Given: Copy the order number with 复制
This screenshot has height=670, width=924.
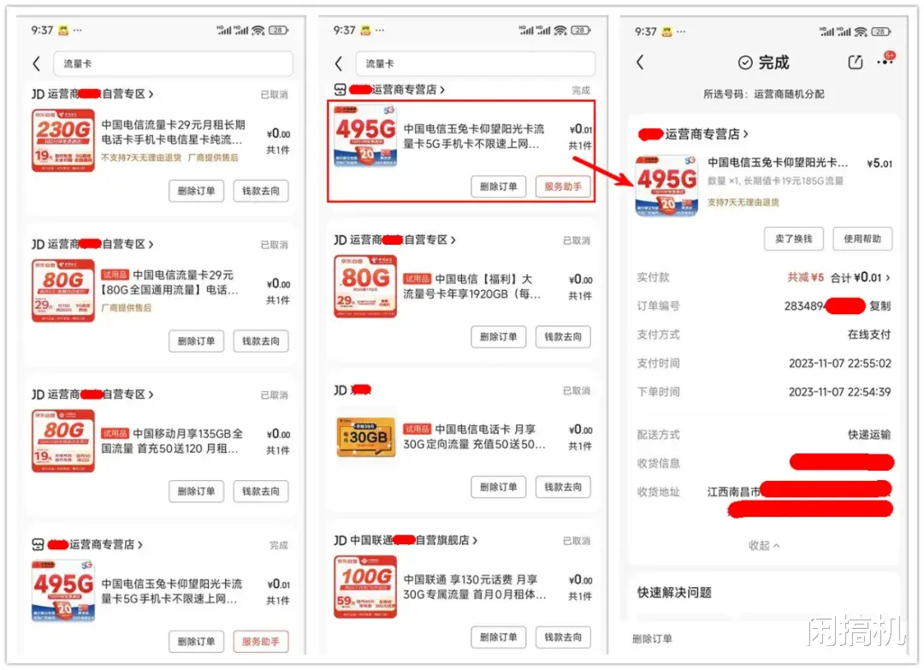Looking at the screenshot, I should tap(880, 306).
